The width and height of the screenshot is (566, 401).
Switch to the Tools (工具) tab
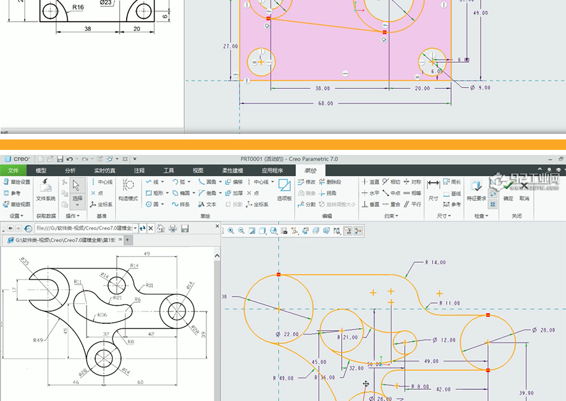(x=169, y=170)
